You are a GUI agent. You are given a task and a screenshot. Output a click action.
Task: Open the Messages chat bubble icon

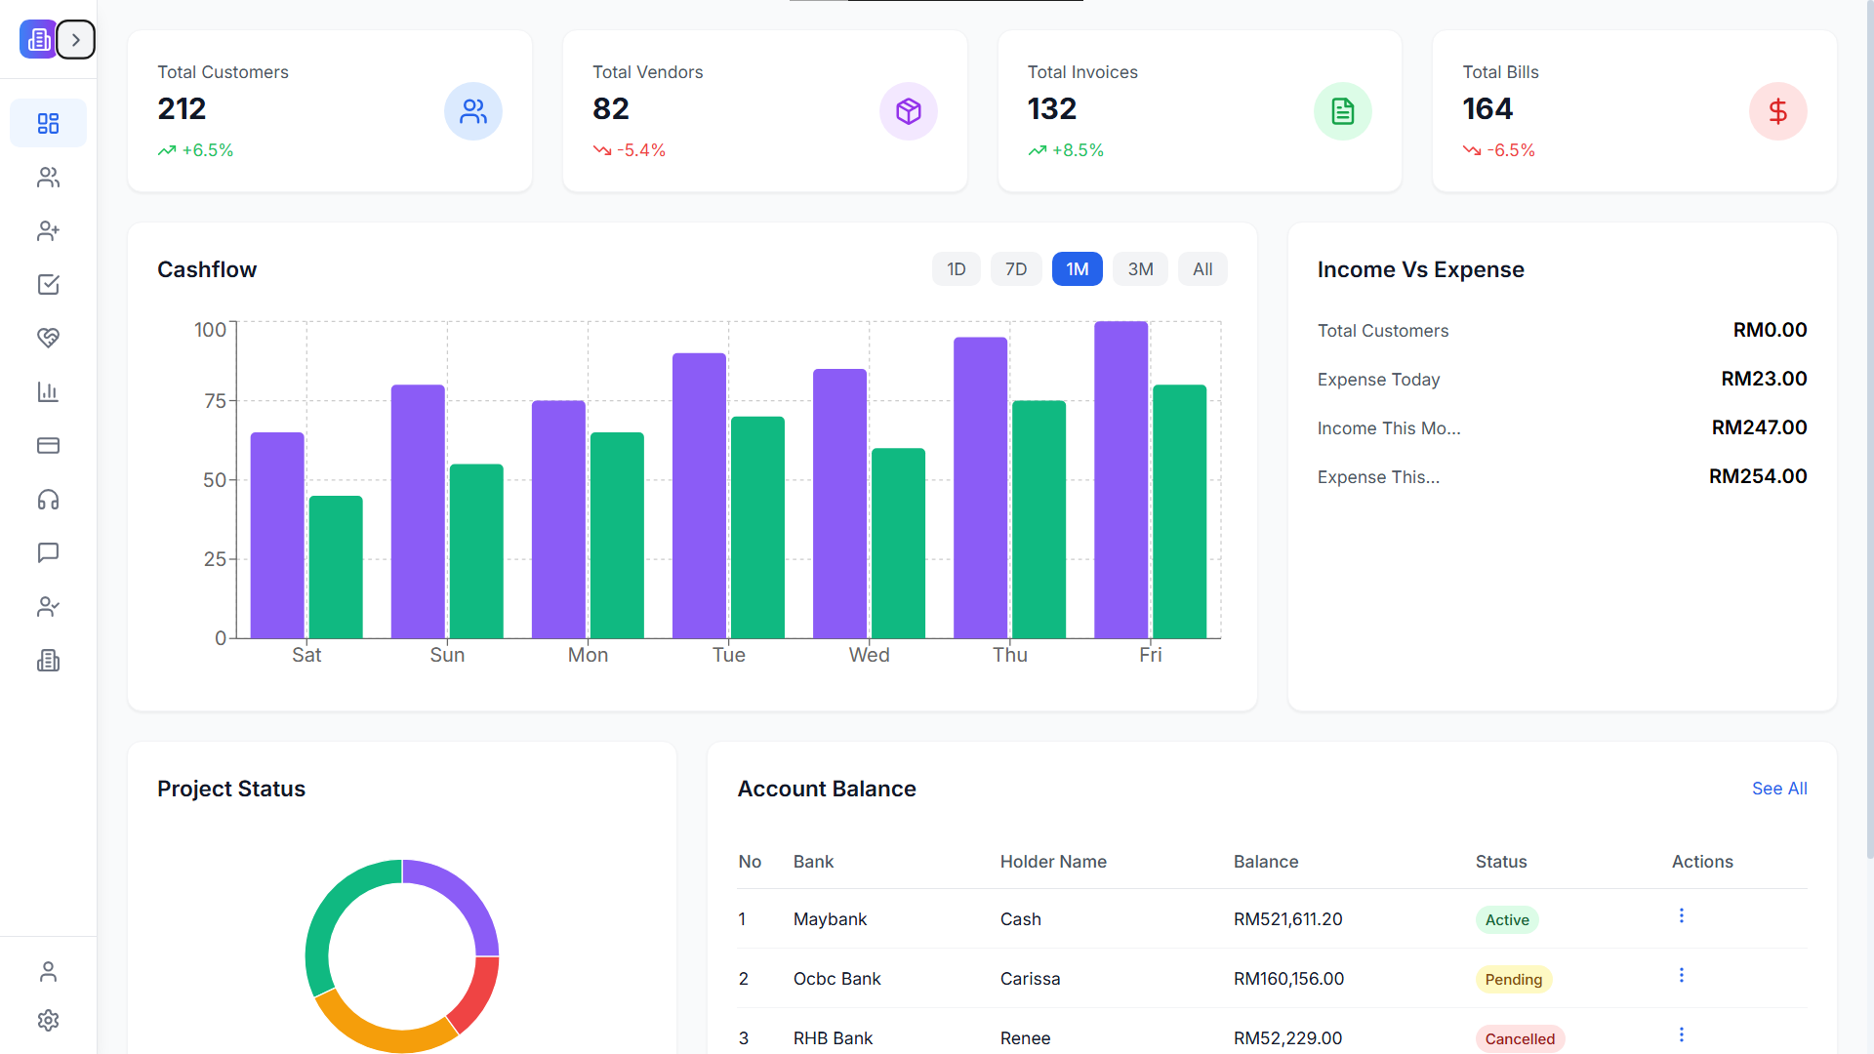coord(48,552)
